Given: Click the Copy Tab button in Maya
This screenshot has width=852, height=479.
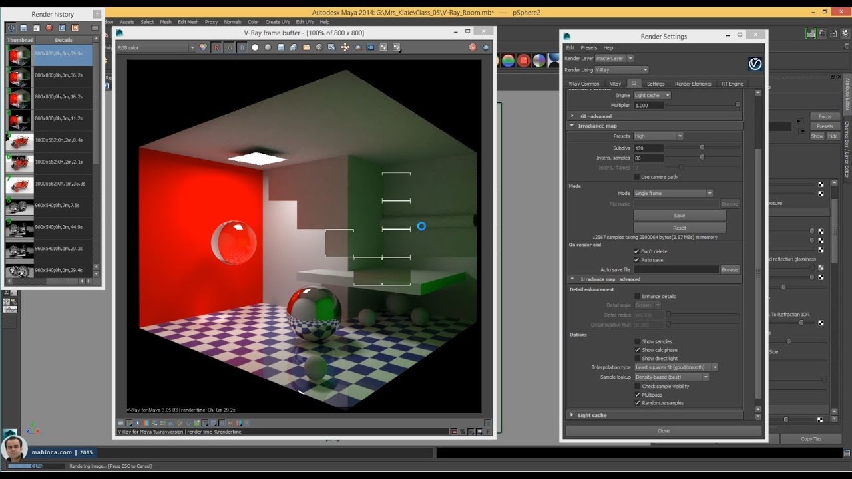Looking at the screenshot, I should [811, 439].
